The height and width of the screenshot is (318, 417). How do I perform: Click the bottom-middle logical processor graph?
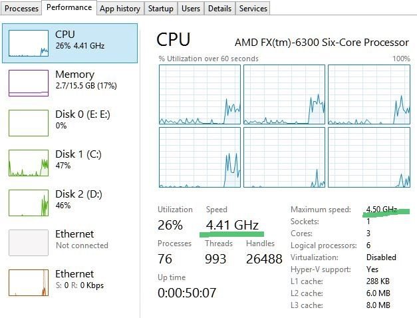tap(284, 157)
